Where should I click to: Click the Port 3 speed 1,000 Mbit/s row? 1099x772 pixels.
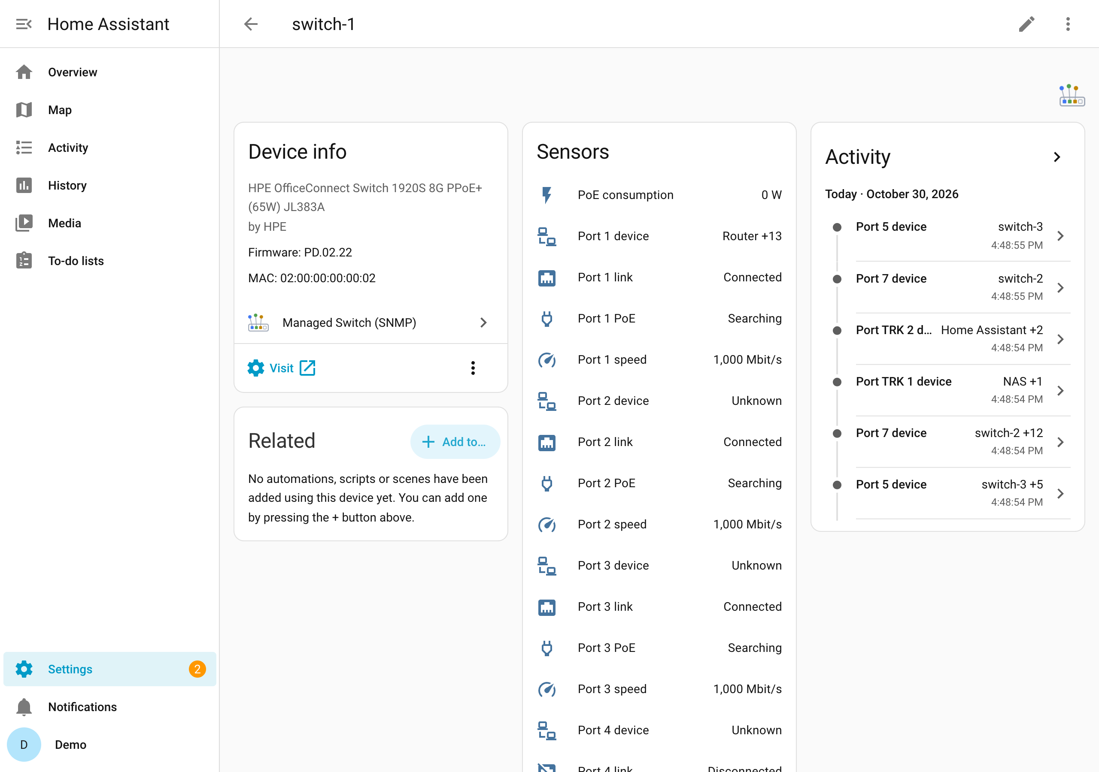659,689
